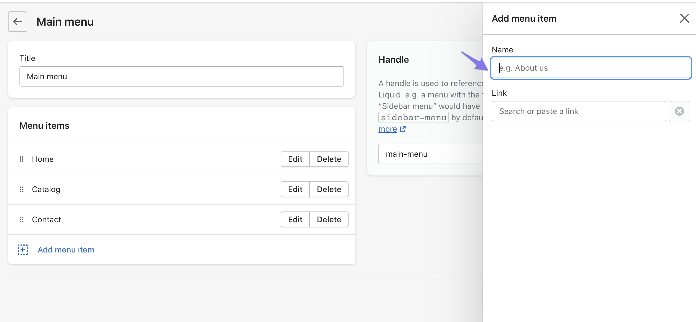Grab the Catalog item drag handle

(22, 189)
